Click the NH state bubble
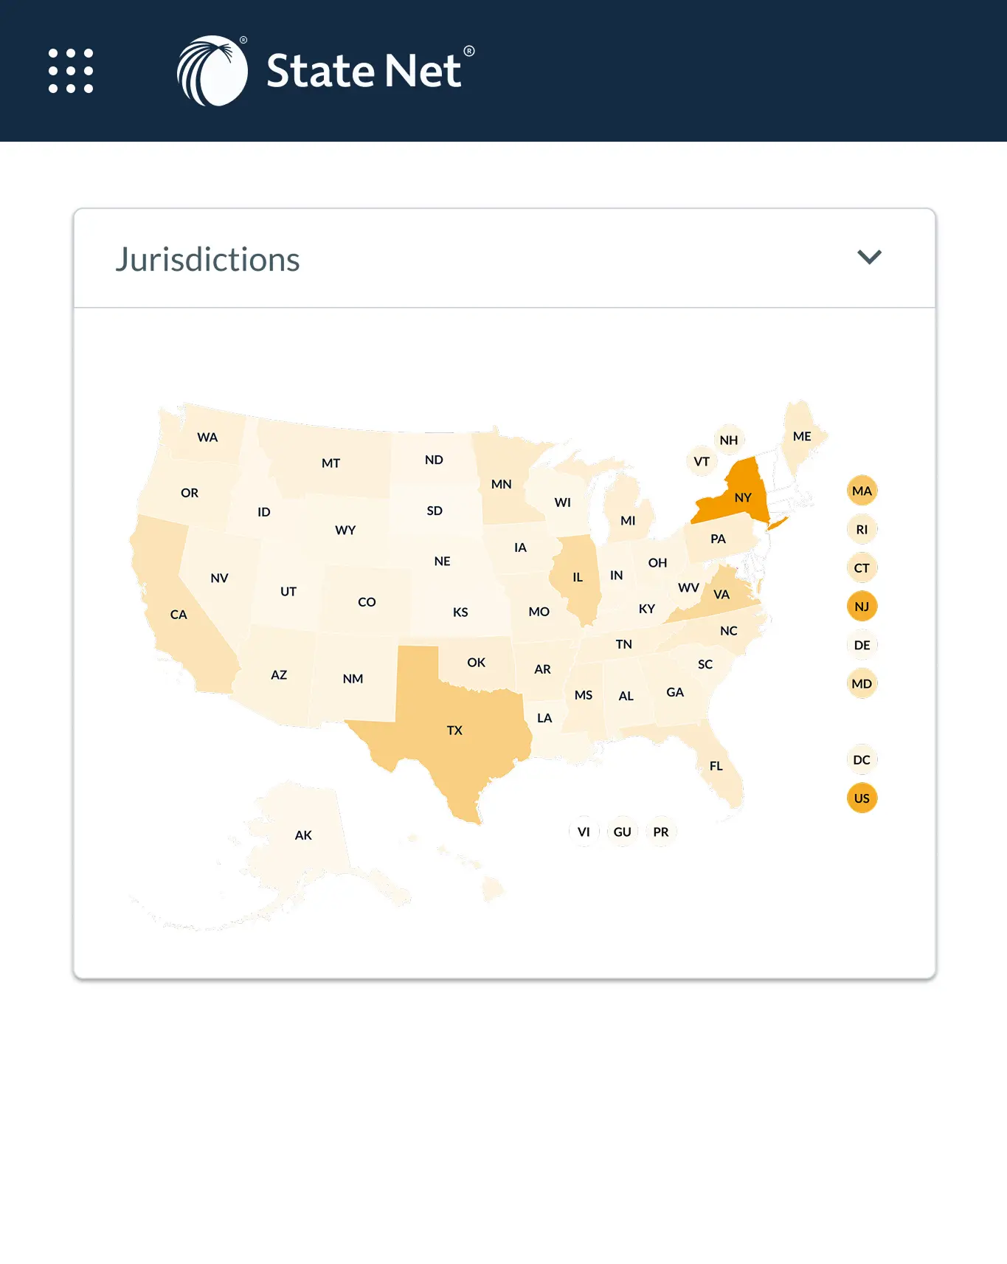This screenshot has width=1007, height=1264. pos(729,441)
